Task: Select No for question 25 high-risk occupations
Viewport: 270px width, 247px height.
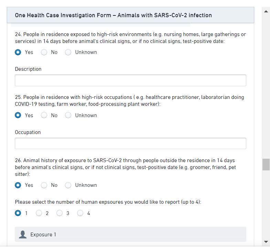Action: pos(44,115)
